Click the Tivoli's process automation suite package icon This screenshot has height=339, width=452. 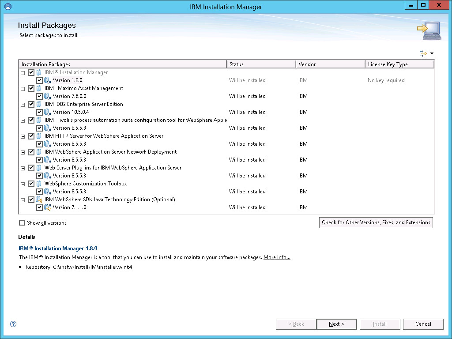[x=39, y=120]
